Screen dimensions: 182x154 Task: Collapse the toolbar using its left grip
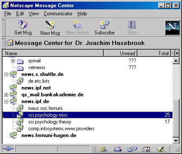[3, 28]
